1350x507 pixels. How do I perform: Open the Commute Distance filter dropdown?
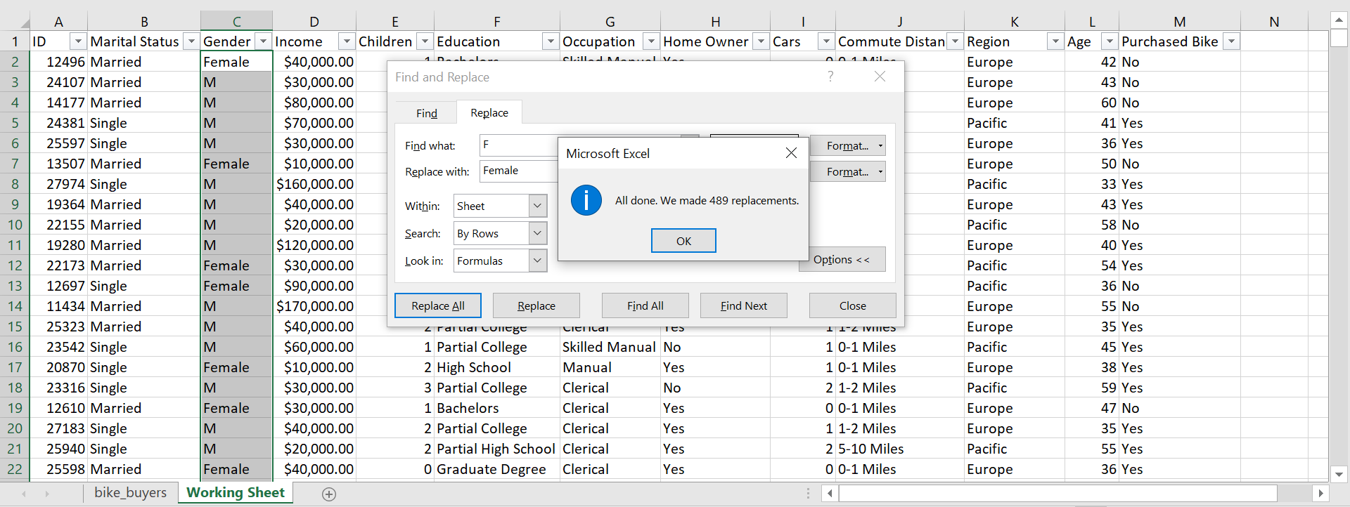955,41
